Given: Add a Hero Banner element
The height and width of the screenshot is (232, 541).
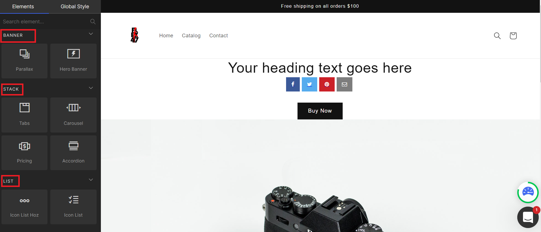Looking at the screenshot, I should (x=73, y=61).
